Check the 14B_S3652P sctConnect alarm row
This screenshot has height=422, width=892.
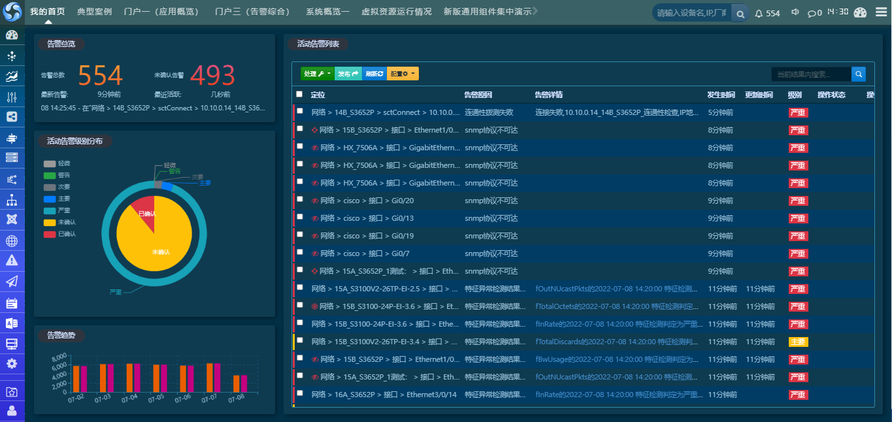pos(300,112)
